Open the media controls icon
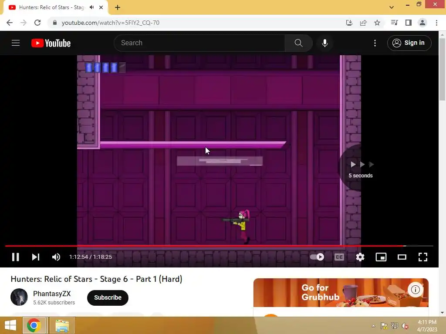The image size is (446, 334). pos(394,23)
